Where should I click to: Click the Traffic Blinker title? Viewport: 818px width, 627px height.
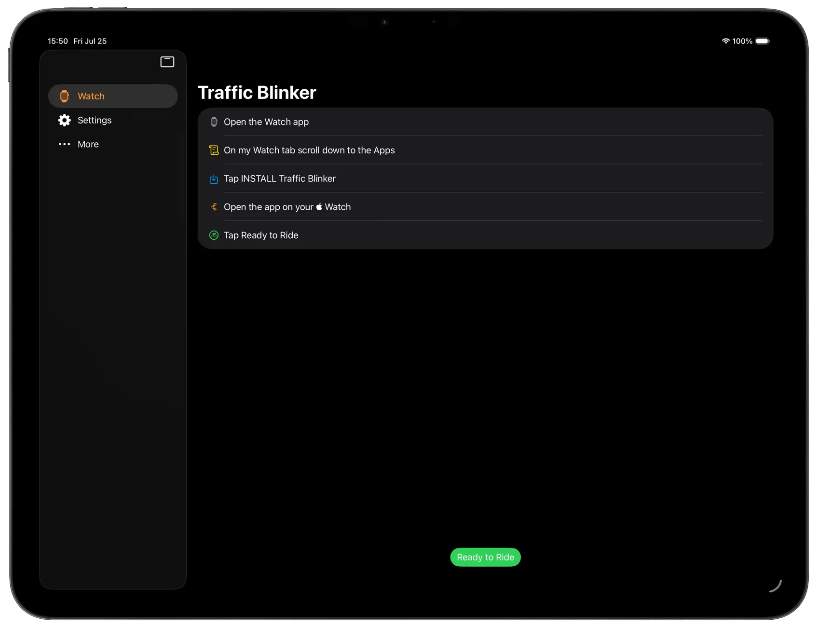tap(257, 93)
